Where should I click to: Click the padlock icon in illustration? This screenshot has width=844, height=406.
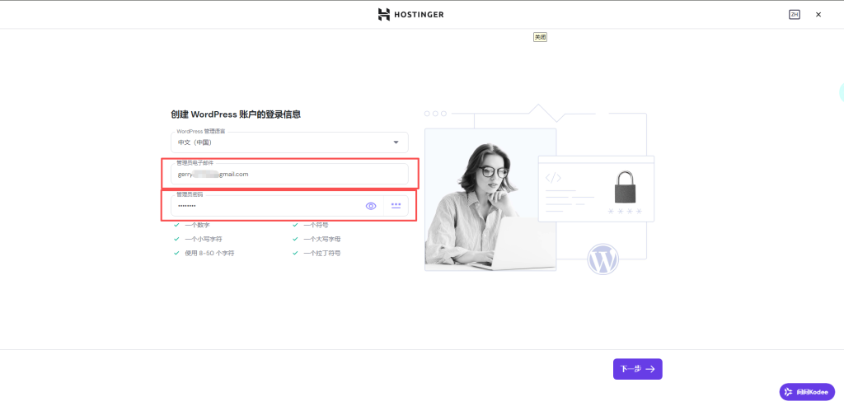625,187
